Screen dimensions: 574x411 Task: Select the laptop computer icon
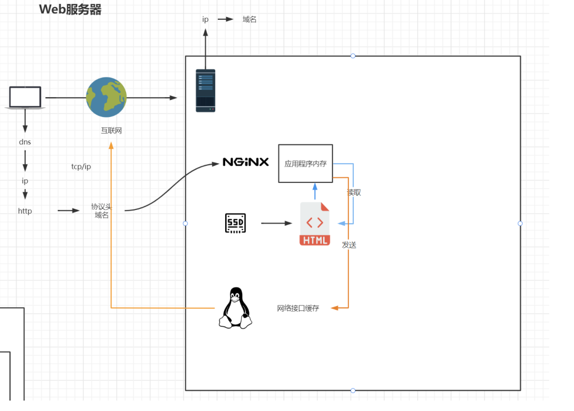click(25, 98)
